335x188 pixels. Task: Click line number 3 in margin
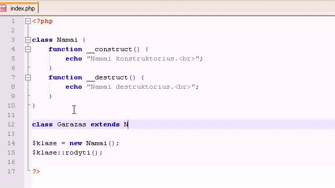pyautogui.click(x=13, y=40)
